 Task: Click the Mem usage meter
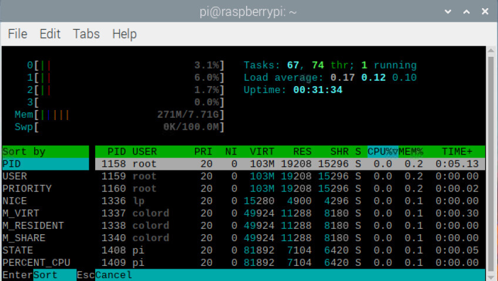pos(120,115)
